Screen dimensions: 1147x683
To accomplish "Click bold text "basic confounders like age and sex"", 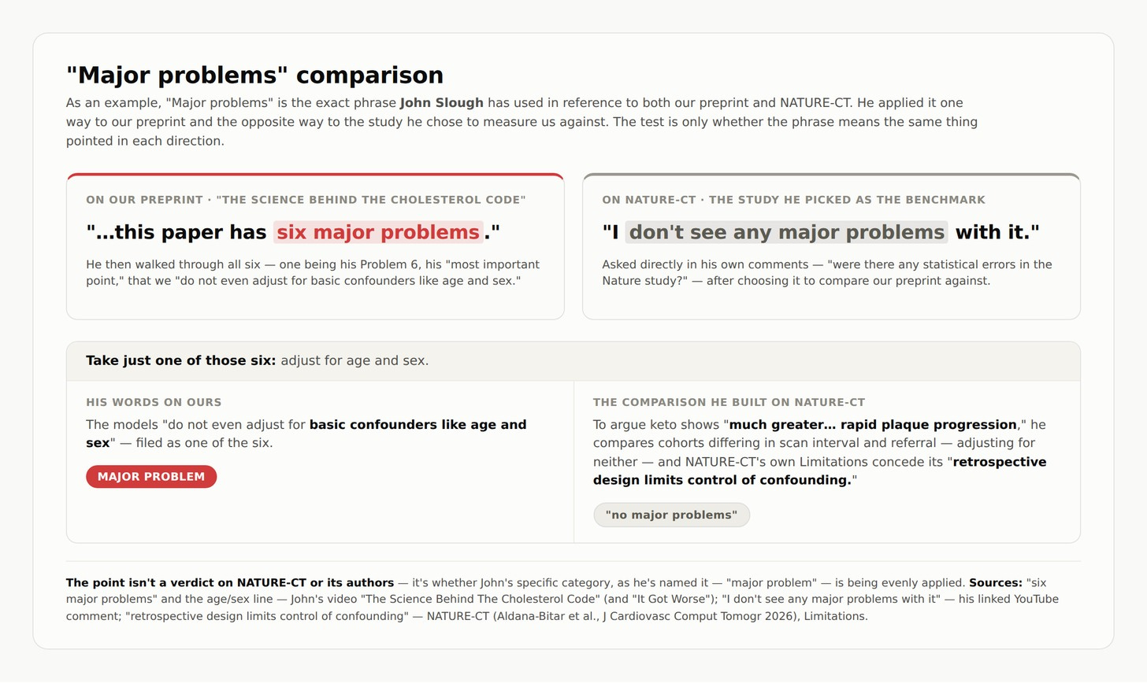I will coord(306,434).
